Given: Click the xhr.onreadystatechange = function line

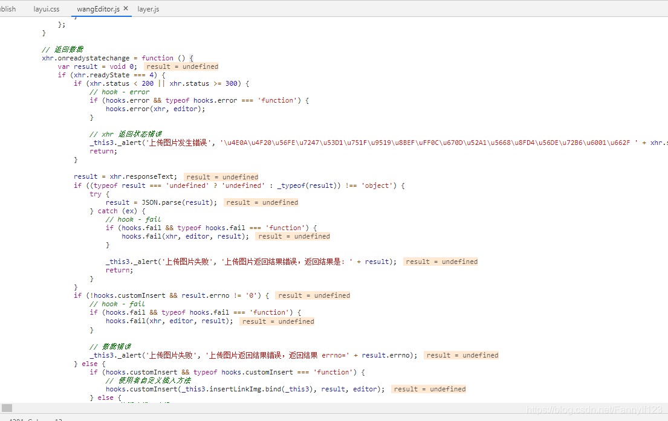Looking at the screenshot, I should pos(118,58).
